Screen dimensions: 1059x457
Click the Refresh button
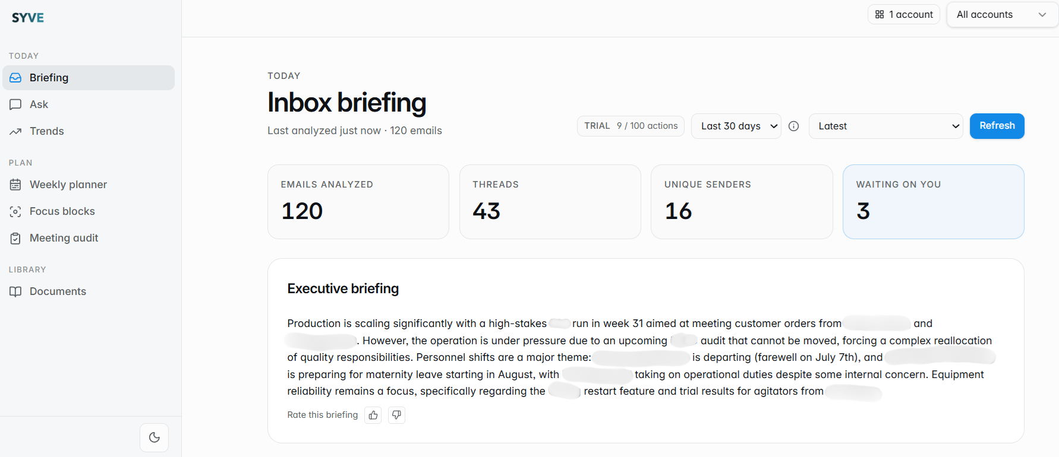[997, 126]
